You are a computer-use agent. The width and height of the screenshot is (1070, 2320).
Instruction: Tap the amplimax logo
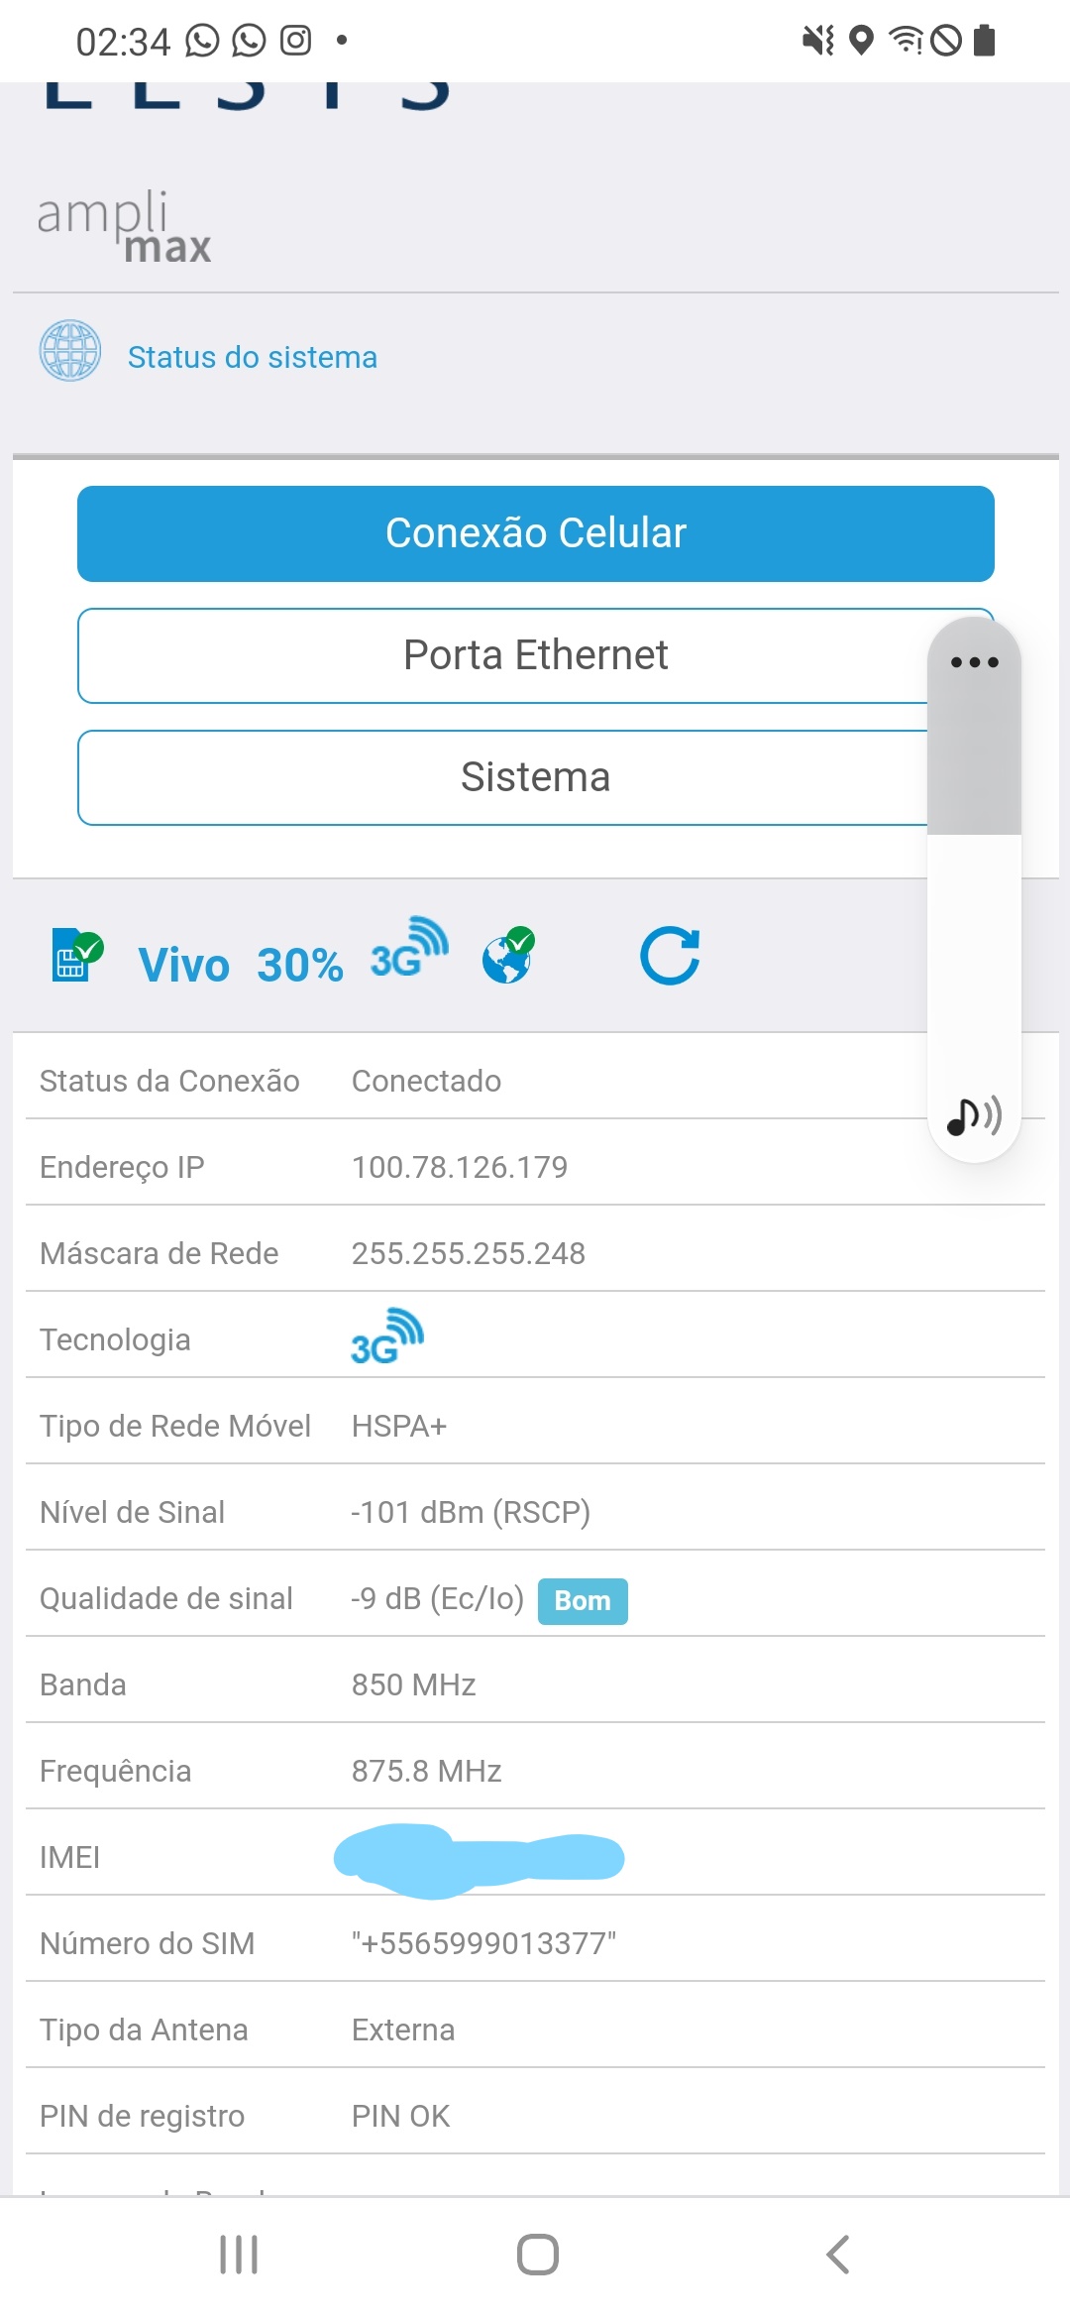(x=124, y=227)
